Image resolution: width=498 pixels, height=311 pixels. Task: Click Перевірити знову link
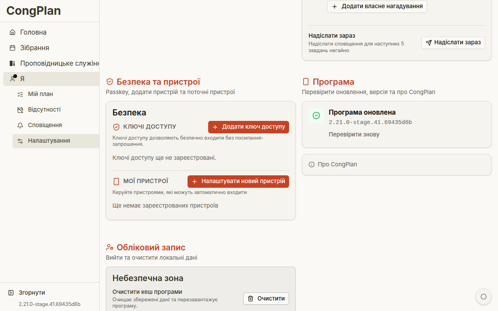click(x=354, y=135)
